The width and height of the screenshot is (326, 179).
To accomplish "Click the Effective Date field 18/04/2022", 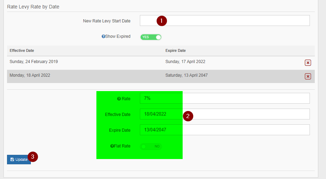I will (x=225, y=114).
